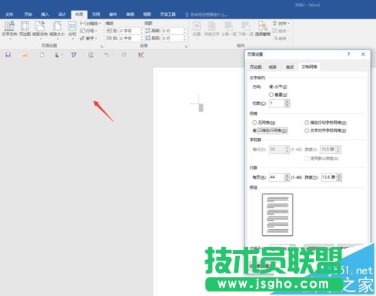The height and width of the screenshot is (296, 376).
Task: Open the page setup group dialog launcher
Action: 102,47
